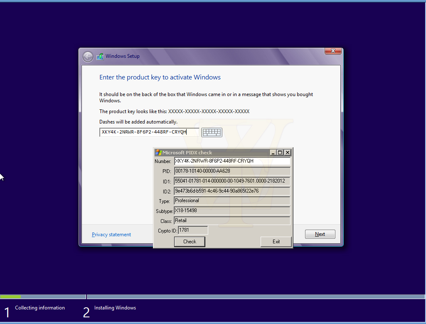Viewport: 426px width, 324px height.
Task: Click the text 'Dashes will be added automatically.'
Action: click(x=138, y=122)
